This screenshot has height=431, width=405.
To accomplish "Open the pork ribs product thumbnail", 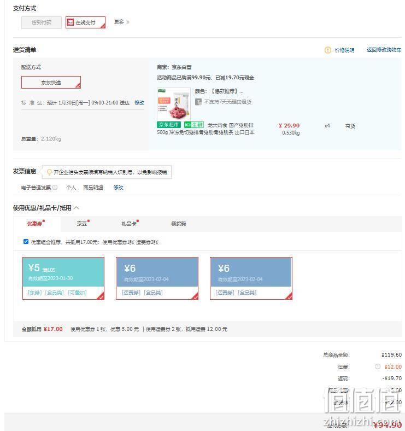I will tap(174, 103).
